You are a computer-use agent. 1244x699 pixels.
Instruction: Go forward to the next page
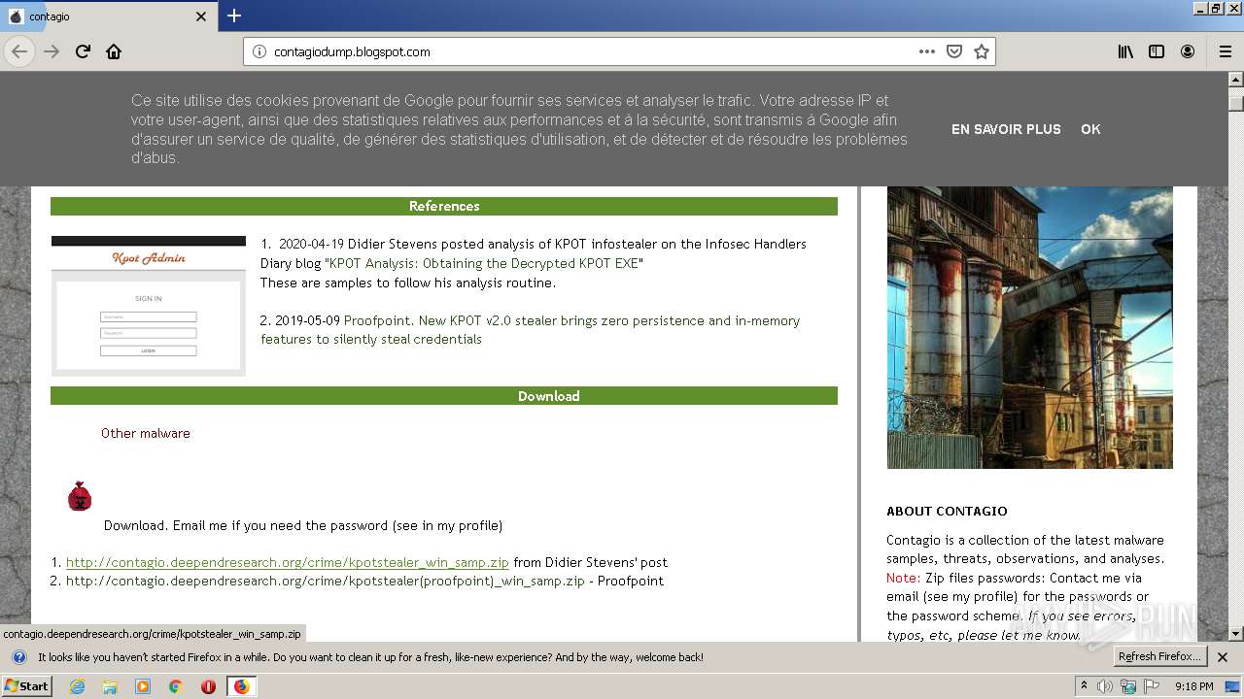[x=52, y=51]
